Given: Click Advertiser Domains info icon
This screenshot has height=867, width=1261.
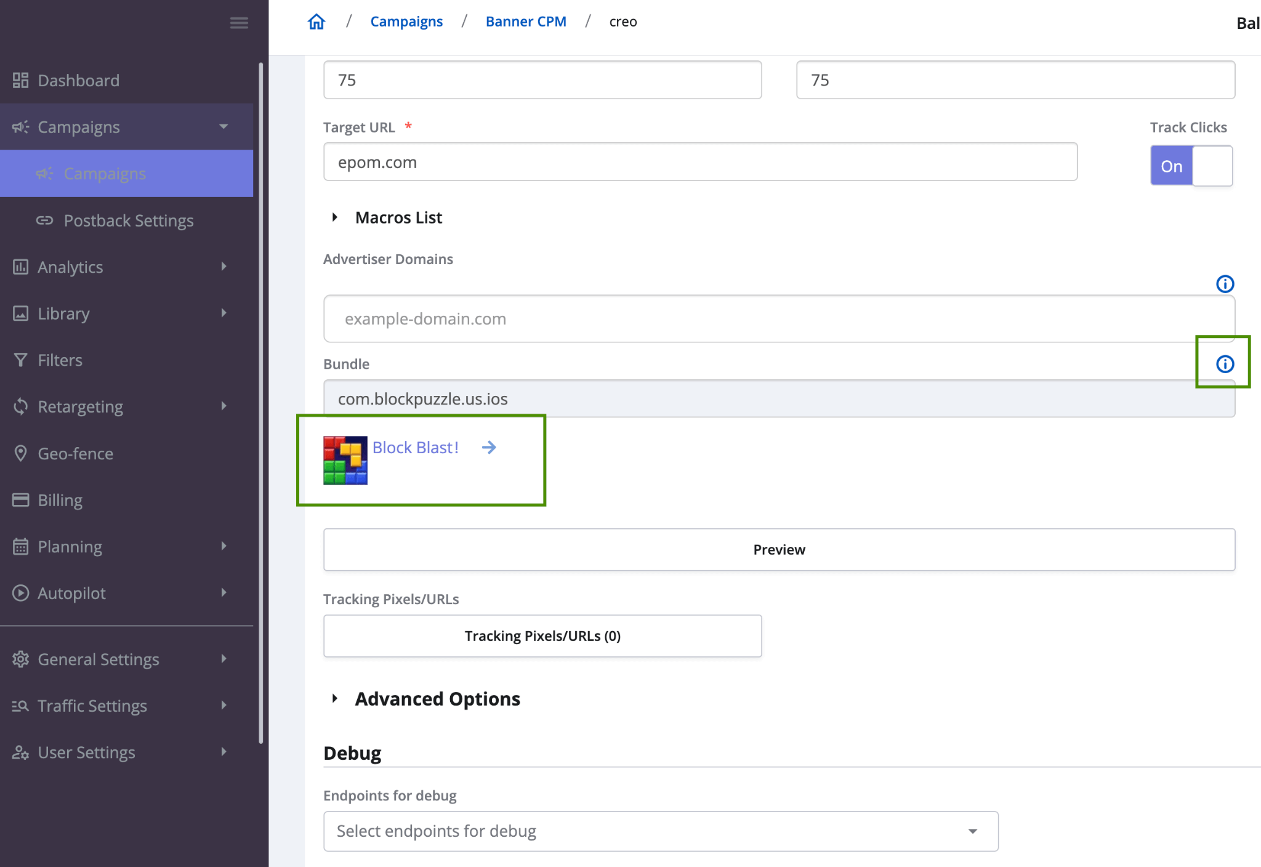Looking at the screenshot, I should pos(1225,284).
